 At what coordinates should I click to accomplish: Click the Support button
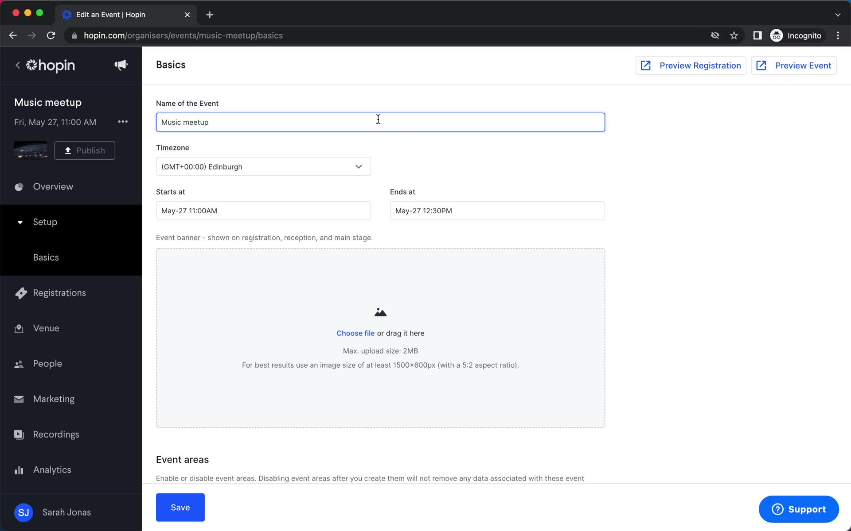pos(799,509)
